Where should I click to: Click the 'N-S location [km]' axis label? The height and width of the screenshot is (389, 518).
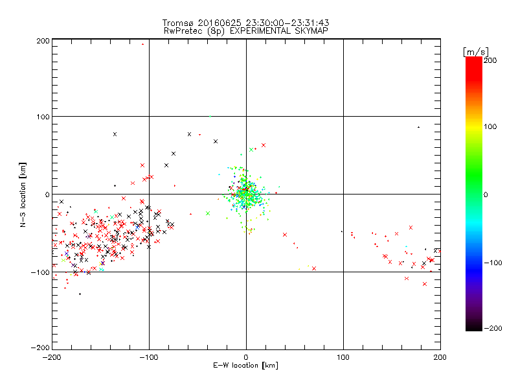point(23,194)
